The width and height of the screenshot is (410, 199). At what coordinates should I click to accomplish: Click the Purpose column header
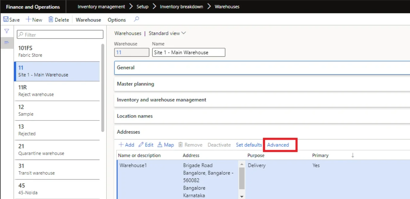[256, 155]
